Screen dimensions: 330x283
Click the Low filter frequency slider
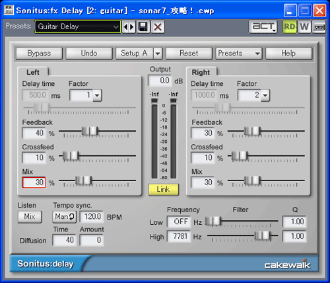(x=242, y=222)
